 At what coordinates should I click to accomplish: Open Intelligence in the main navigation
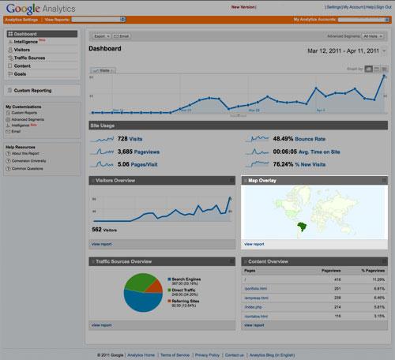[x=26, y=42]
